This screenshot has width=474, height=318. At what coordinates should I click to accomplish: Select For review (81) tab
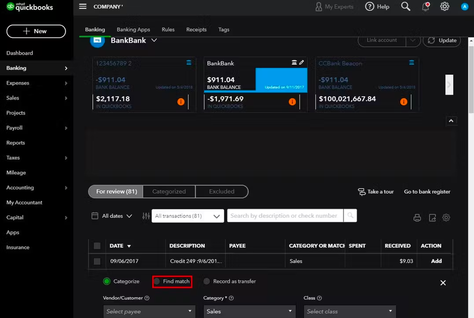click(116, 191)
